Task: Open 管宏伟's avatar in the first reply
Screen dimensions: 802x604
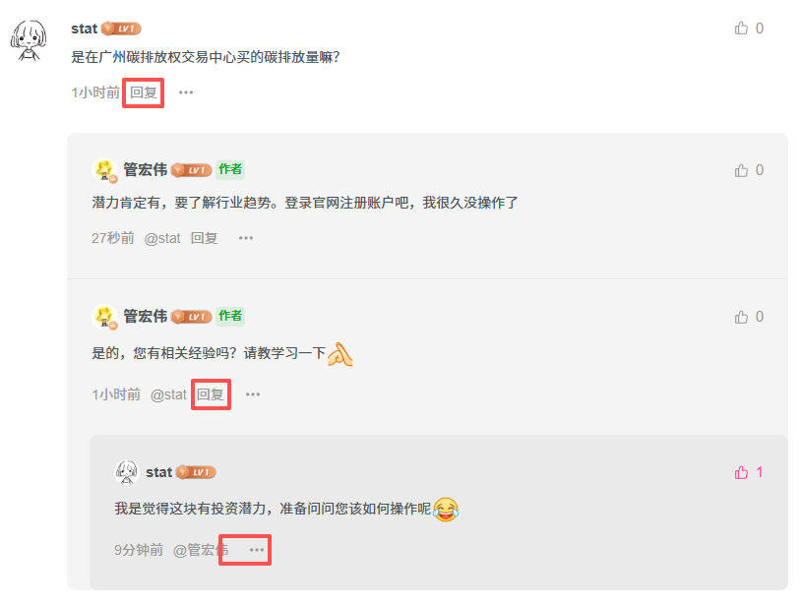Action: [x=105, y=170]
